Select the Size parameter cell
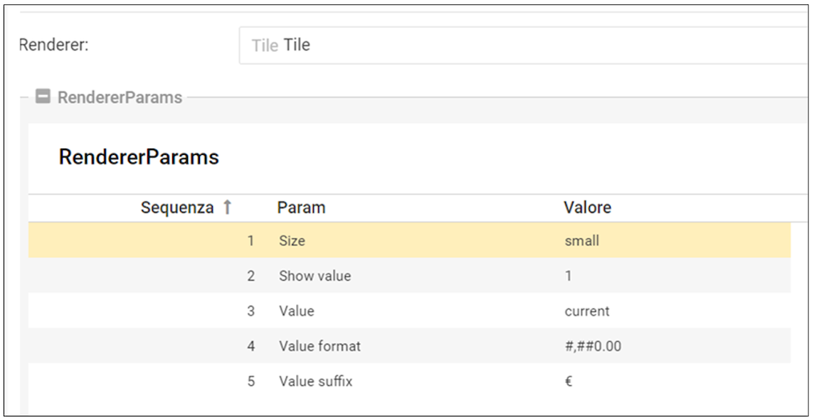This screenshot has width=814, height=420. (x=292, y=241)
